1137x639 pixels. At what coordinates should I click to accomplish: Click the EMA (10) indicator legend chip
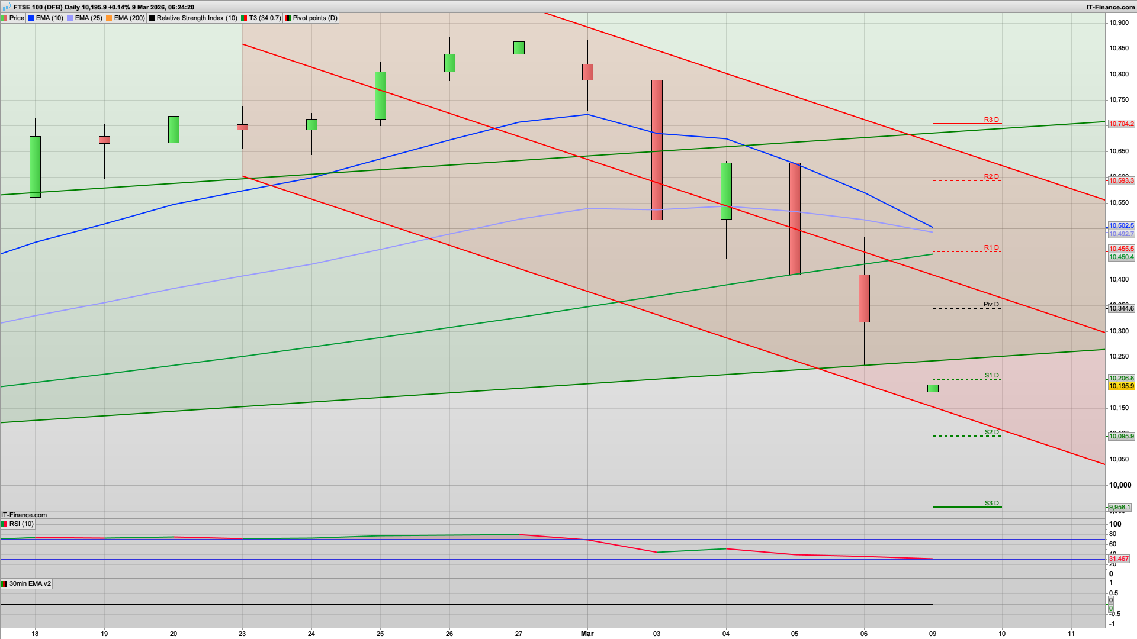[x=46, y=18]
